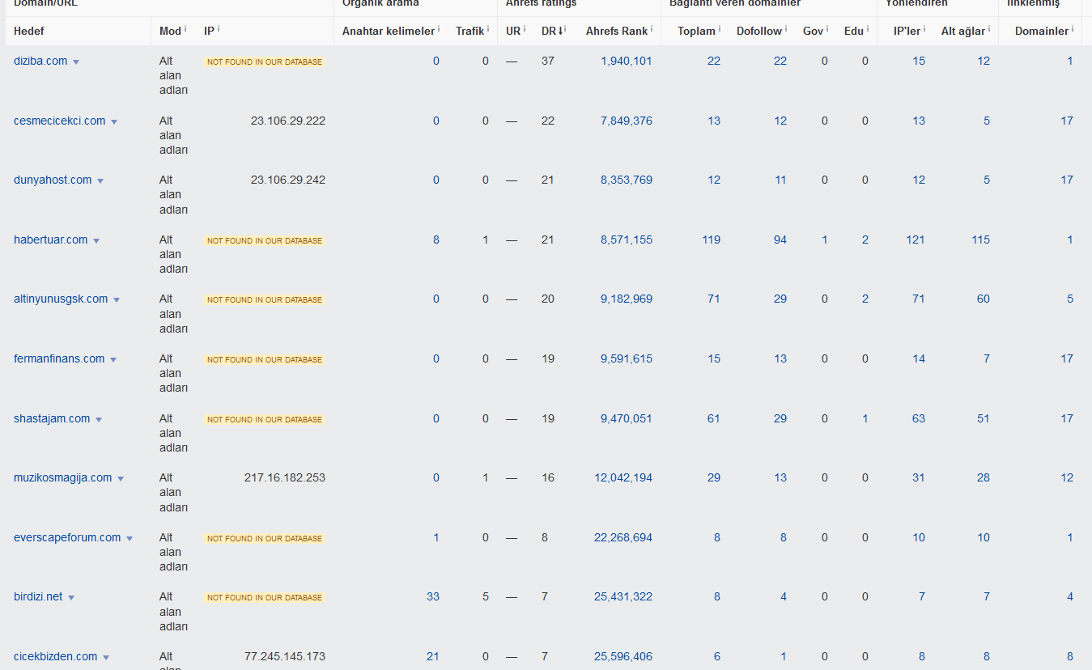Click habertuar.com keywords count 8
1092x670 pixels.
(x=436, y=240)
